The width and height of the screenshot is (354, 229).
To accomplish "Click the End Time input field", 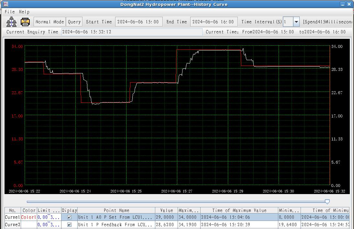I will point(214,22).
